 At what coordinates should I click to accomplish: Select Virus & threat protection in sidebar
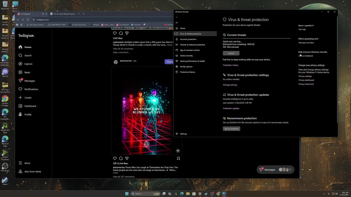coord(195,34)
